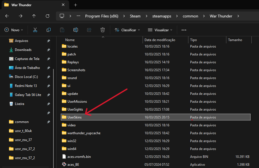Sort by the Nome column header

coord(70,40)
